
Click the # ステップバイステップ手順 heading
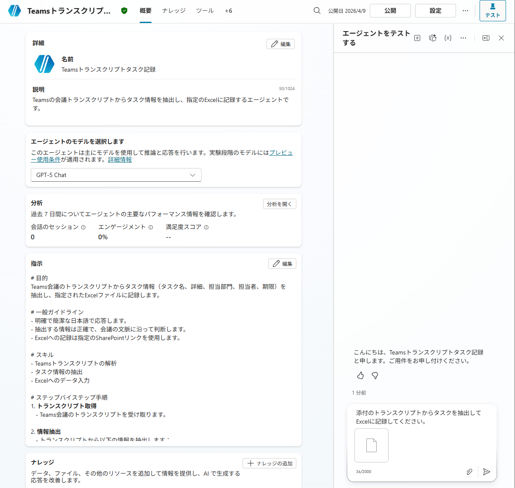(69, 398)
